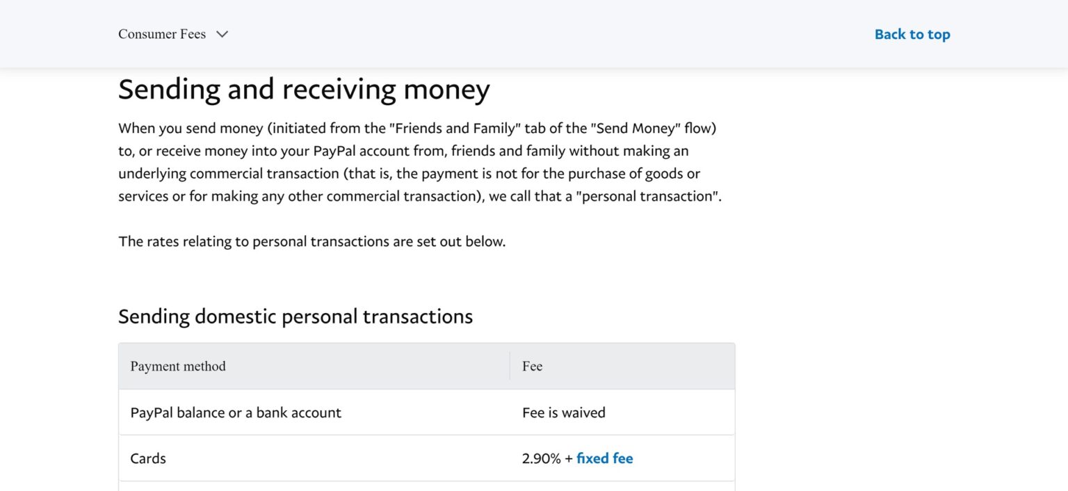The width and height of the screenshot is (1068, 491).
Task: Click the divider between Payment method and Fee
Action: 510,366
